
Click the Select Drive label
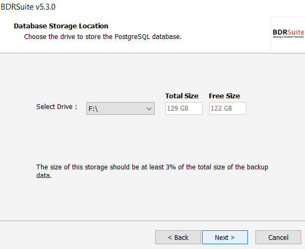pyautogui.click(x=57, y=107)
